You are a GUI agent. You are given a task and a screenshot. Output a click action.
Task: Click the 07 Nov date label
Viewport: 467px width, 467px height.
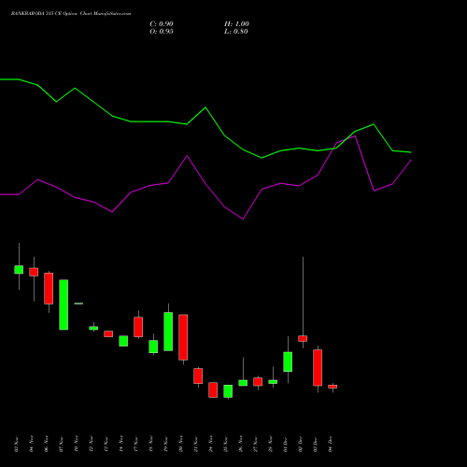coord(62,445)
